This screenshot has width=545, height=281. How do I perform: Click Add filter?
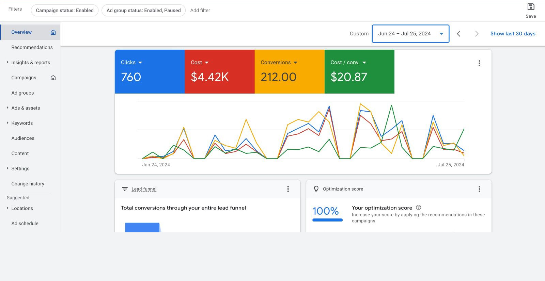pyautogui.click(x=200, y=11)
